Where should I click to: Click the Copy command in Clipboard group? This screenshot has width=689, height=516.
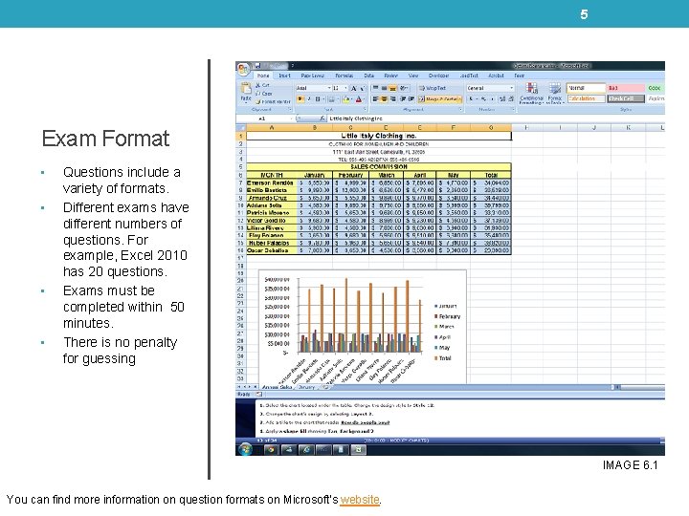[264, 94]
